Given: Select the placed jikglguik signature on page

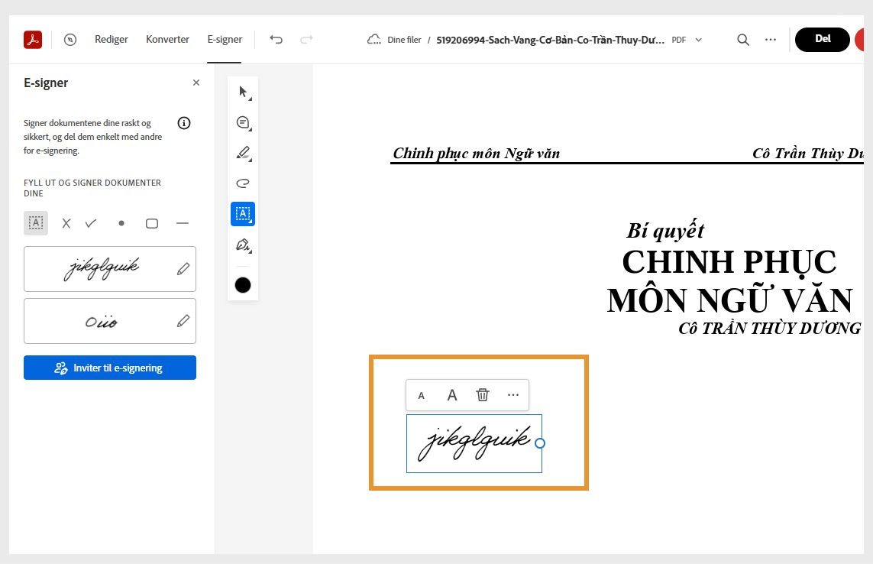Looking at the screenshot, I should click(x=474, y=443).
